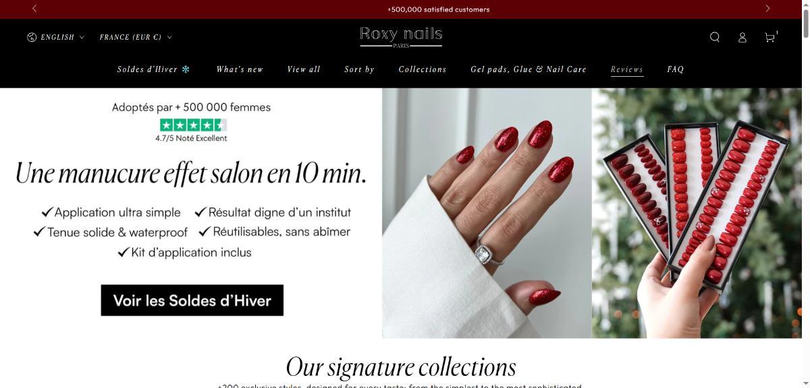Screen dimensions: 810x388
Task: Expand the English language dropdown
Action: (56, 37)
